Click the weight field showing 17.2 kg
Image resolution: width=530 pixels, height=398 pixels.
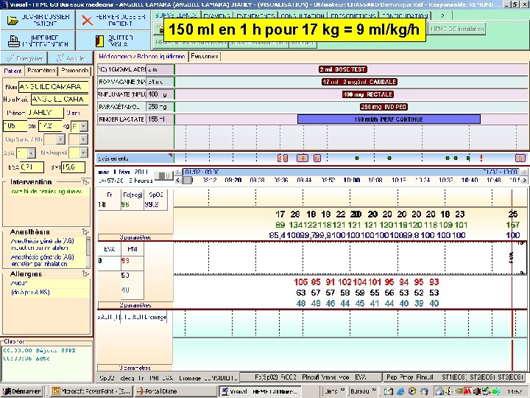[x=50, y=126]
